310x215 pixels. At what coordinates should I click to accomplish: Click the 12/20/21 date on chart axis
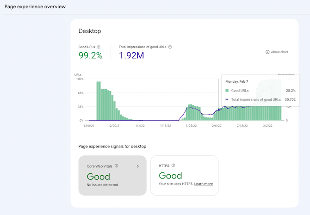[x=114, y=125]
